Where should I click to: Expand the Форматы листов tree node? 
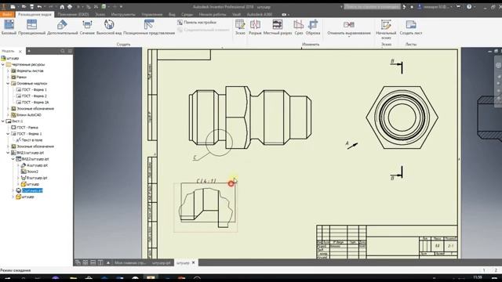(x=8, y=71)
